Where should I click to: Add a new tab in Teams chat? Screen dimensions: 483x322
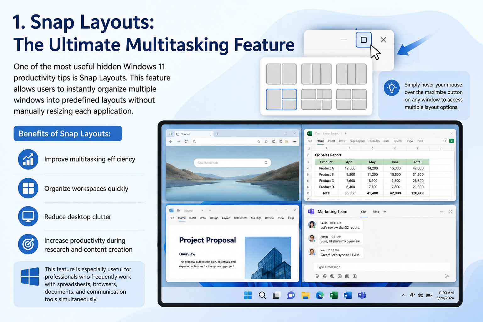385,212
